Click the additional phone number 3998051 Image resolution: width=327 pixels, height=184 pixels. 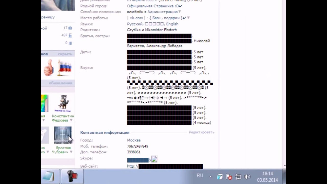coord(134,152)
